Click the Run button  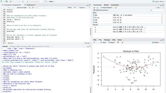[x=69, y=7]
